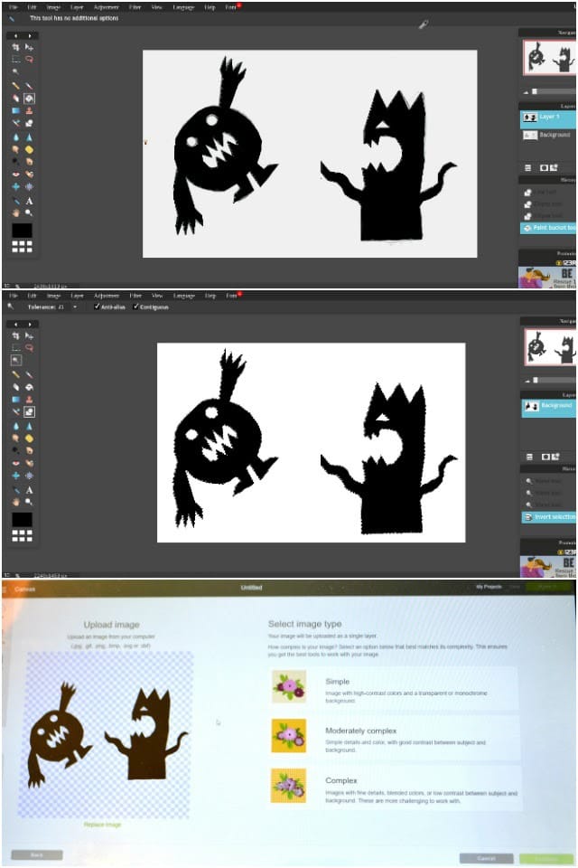Screen dimensions: 578x868
Task: Open My Projects in Cricut header
Action: (x=489, y=587)
